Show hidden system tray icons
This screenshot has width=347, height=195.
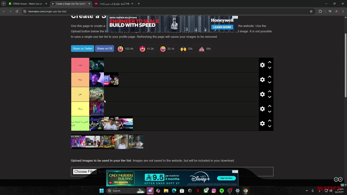[x=307, y=191]
